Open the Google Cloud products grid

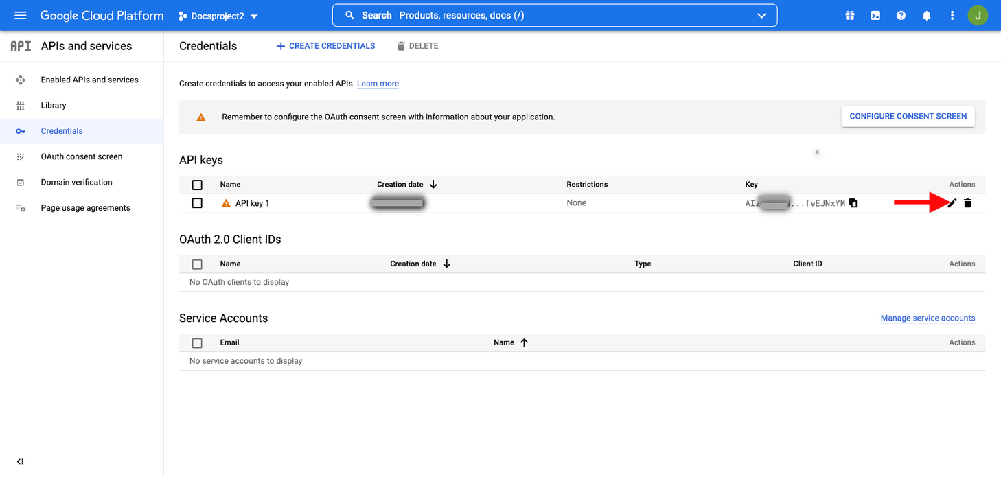coord(849,15)
